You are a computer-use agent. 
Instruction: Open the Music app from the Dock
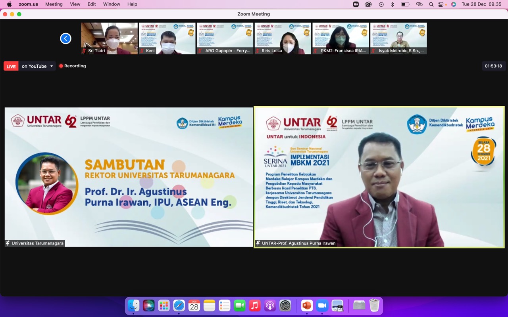coord(255,305)
